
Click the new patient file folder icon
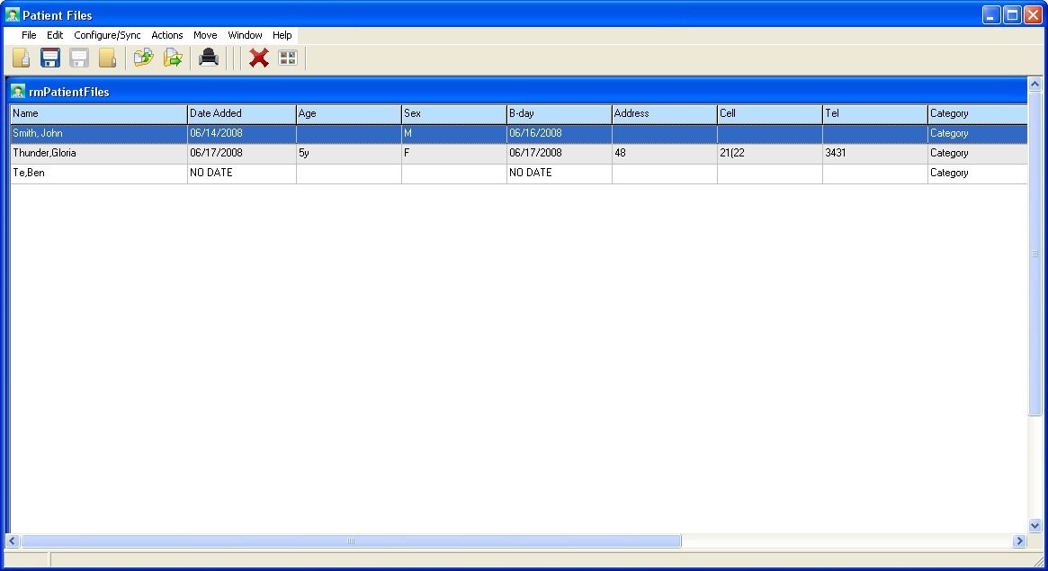point(22,58)
